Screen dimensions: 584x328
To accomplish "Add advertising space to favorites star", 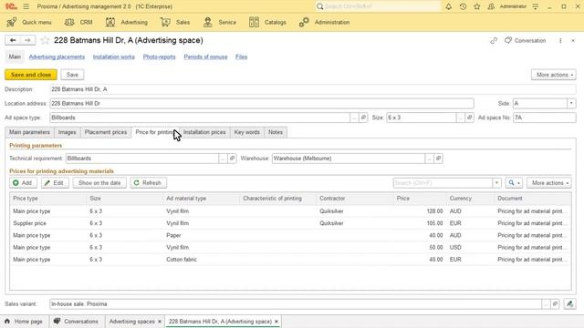I will click(x=45, y=40).
